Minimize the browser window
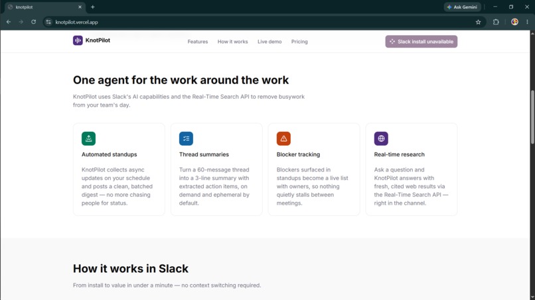 (495, 7)
